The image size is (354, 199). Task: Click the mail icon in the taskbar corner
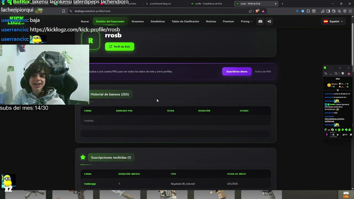click(x=346, y=193)
